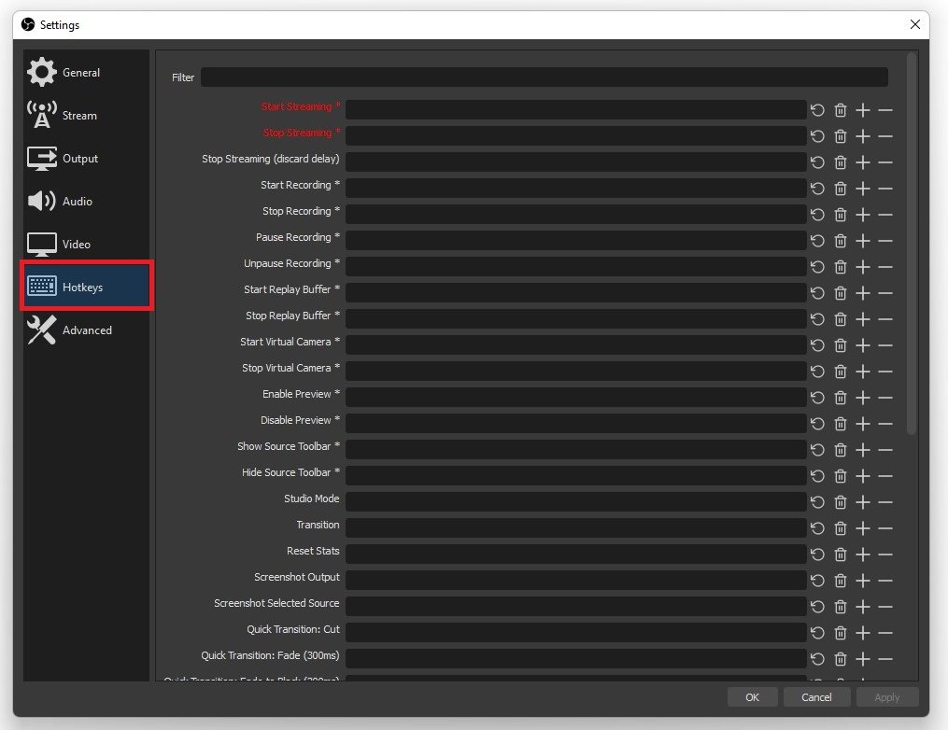Add a hotkey for Unpause Recording

(x=863, y=267)
